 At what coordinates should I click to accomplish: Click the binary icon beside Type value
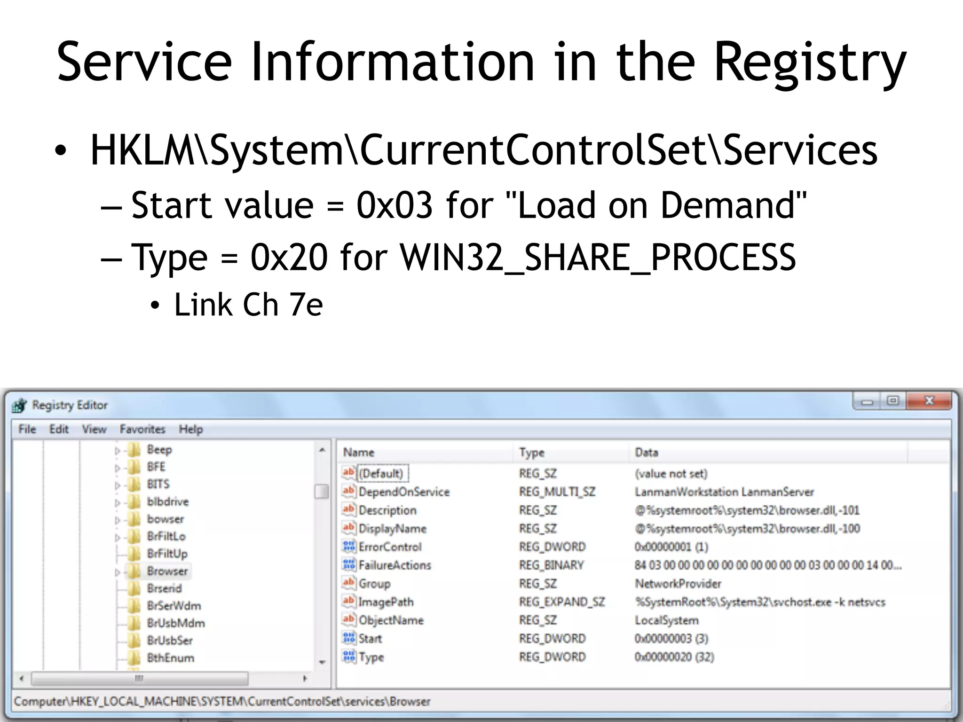pyautogui.click(x=349, y=656)
